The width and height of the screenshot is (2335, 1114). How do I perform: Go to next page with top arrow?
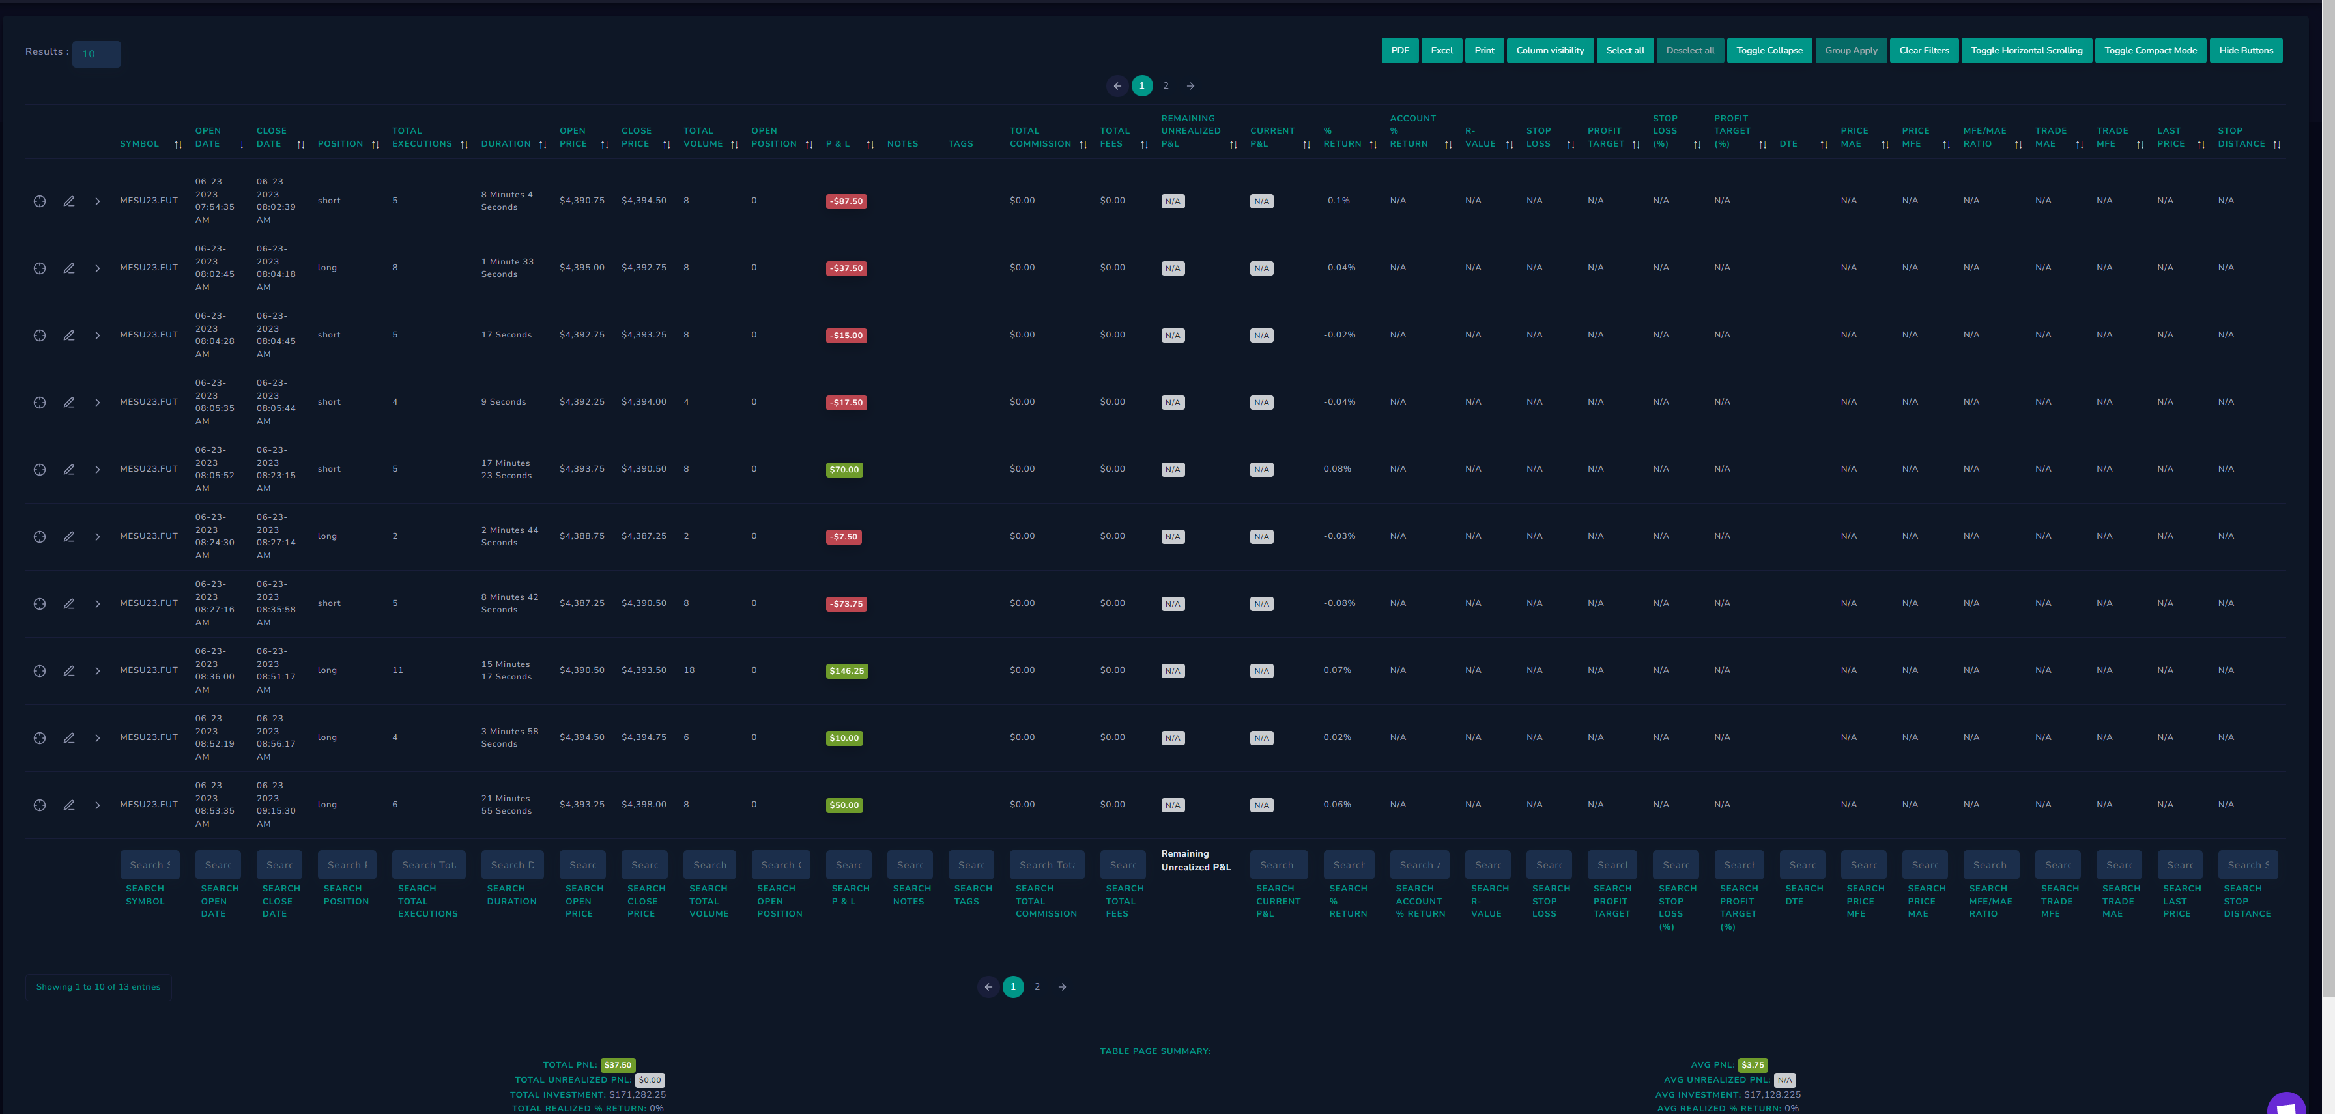pyautogui.click(x=1190, y=86)
